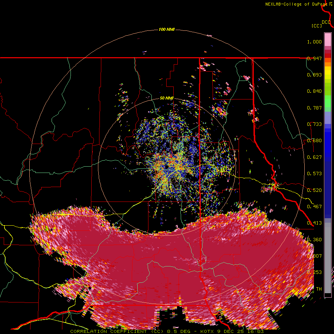Click the black radar site dot at the rings' center
Image resolution: width=334 pixels, height=334 pixels.
pyautogui.click(x=166, y=167)
